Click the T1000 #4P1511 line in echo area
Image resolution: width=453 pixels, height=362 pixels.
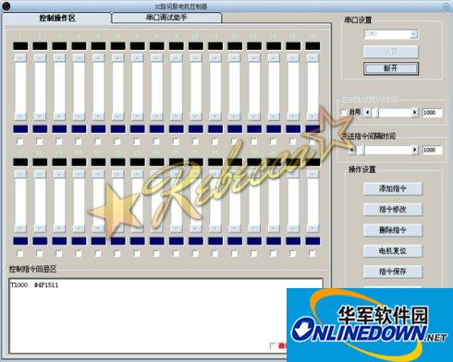pyautogui.click(x=34, y=285)
